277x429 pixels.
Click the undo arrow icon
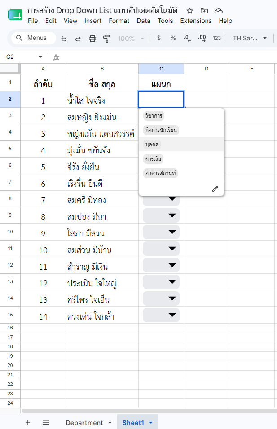(x=64, y=39)
